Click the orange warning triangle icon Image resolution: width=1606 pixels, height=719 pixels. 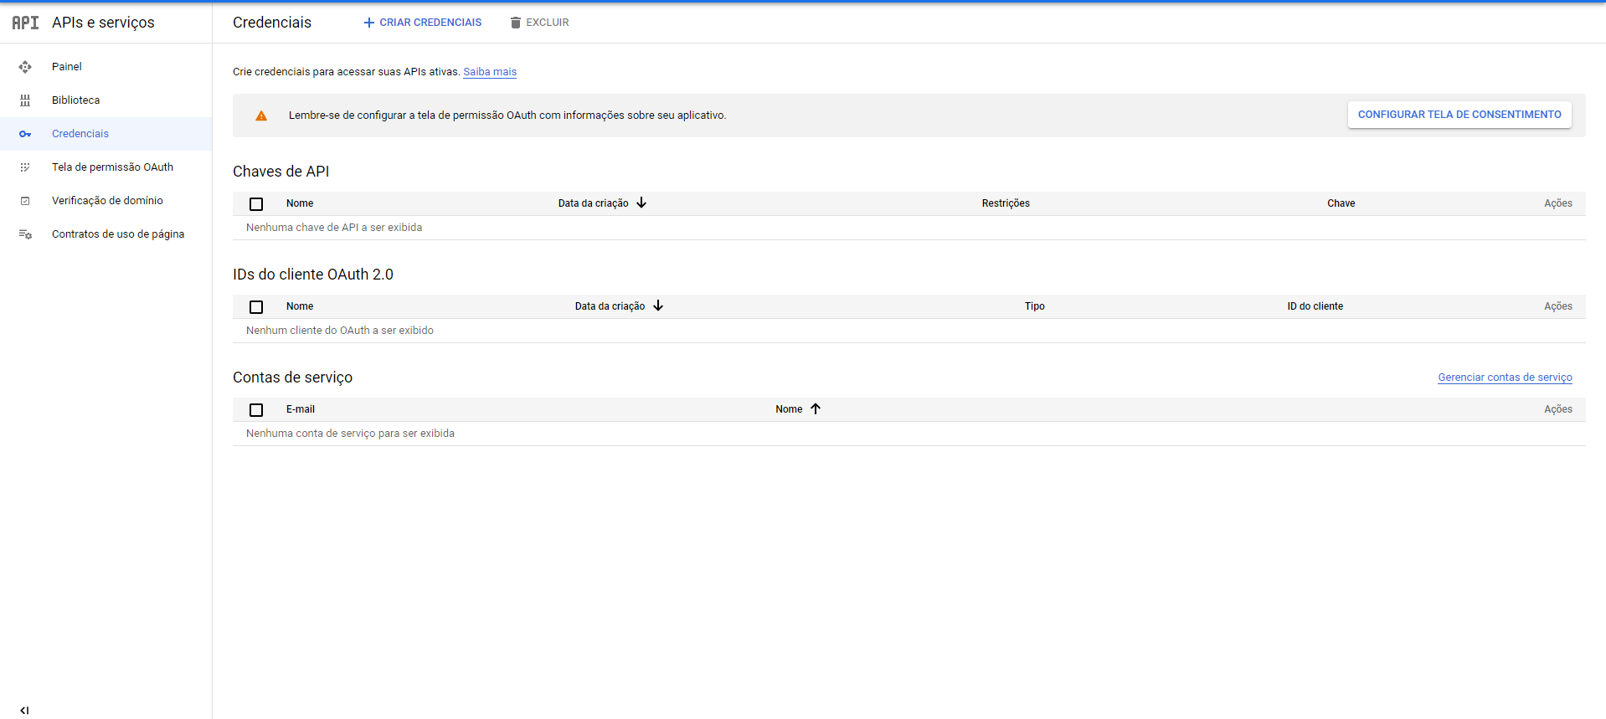click(261, 116)
